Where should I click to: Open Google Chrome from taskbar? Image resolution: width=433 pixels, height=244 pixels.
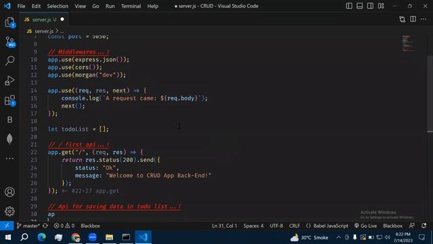pos(75,237)
